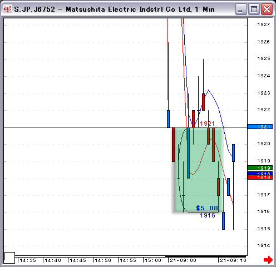Maximize the Matsushita chart window
Image resolution: width=276 pixels, height=267 pixels.
point(254,9)
